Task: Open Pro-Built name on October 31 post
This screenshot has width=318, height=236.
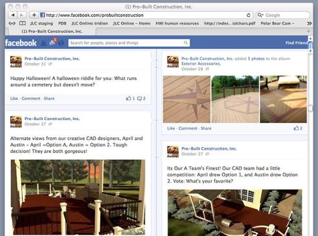Action: click(x=52, y=59)
